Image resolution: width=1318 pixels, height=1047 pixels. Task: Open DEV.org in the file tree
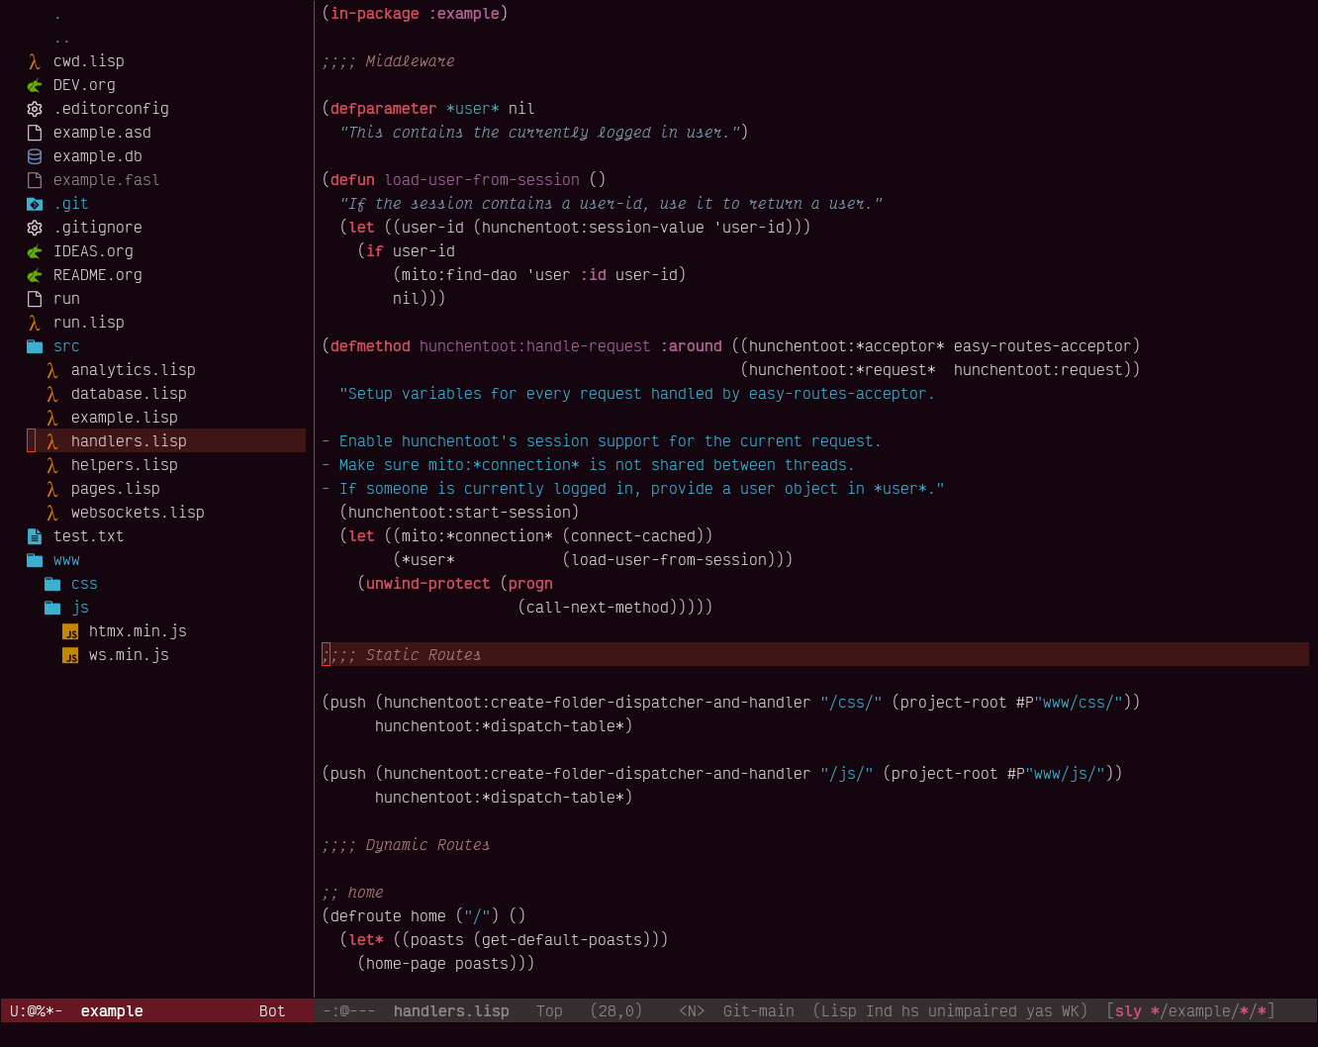point(84,85)
